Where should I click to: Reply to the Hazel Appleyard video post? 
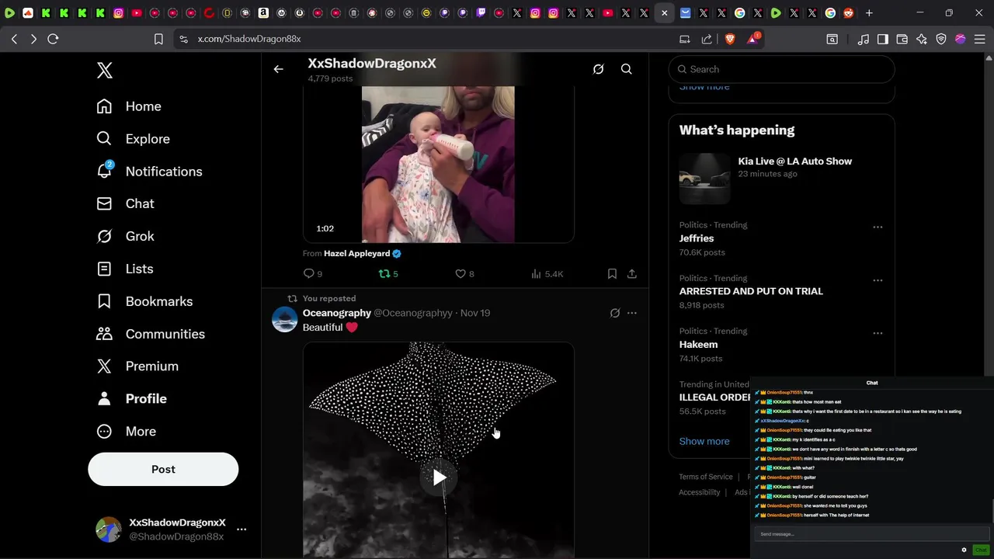312,273
